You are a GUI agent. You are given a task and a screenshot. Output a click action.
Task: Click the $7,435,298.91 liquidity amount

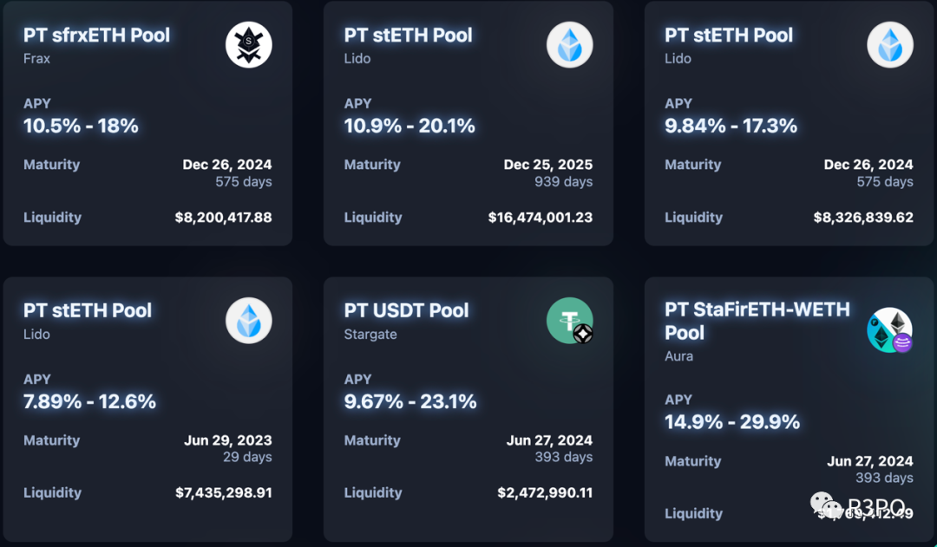tap(224, 492)
